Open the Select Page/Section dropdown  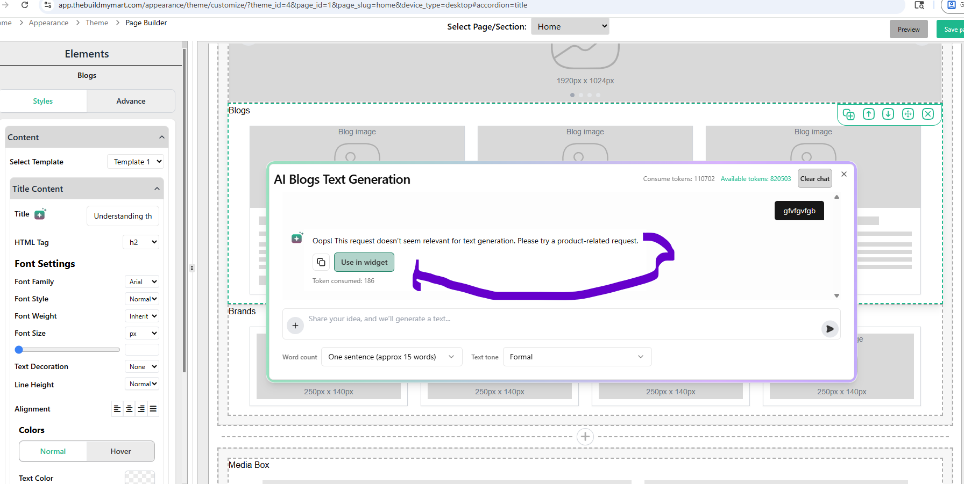(570, 26)
